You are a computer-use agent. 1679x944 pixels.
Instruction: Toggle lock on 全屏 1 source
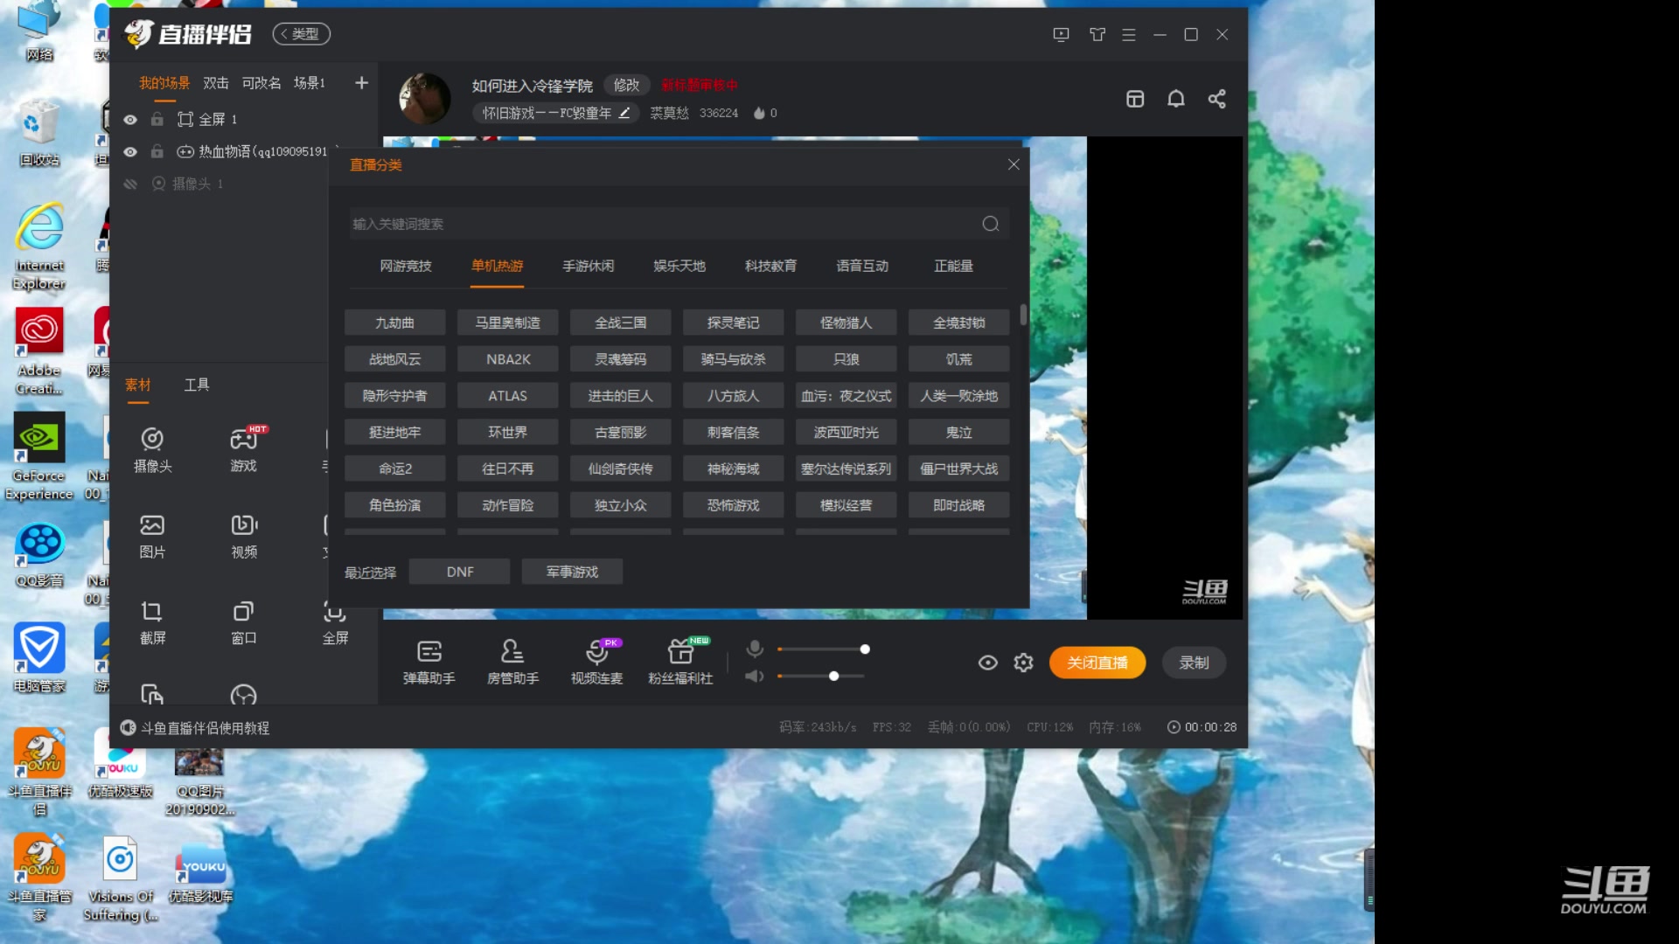pyautogui.click(x=157, y=119)
